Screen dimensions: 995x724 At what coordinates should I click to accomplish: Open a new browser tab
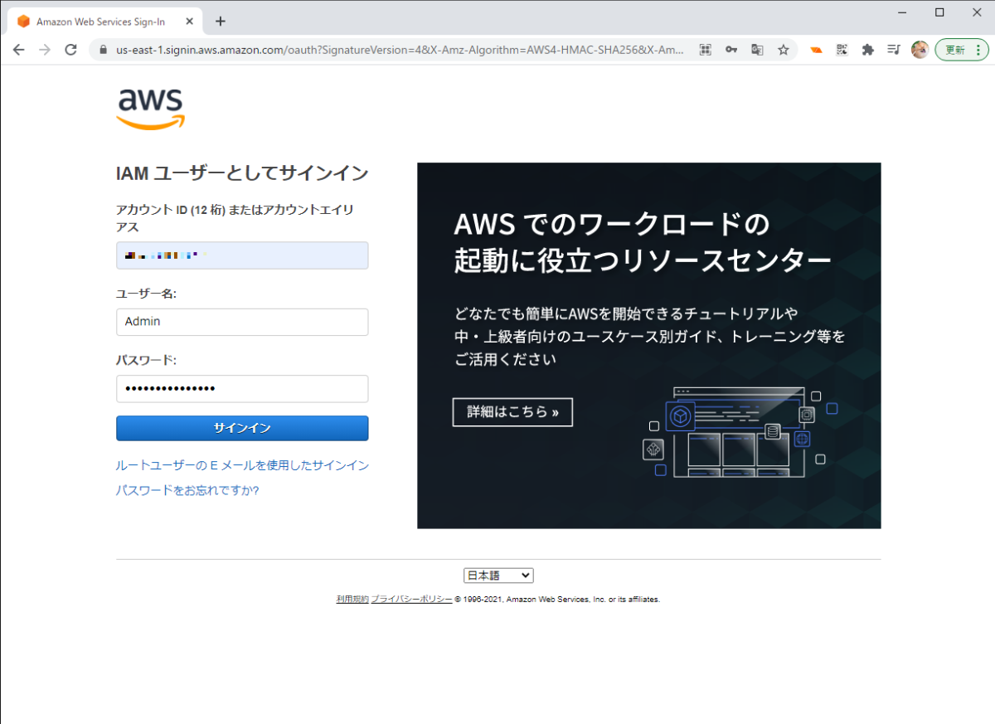pos(221,22)
